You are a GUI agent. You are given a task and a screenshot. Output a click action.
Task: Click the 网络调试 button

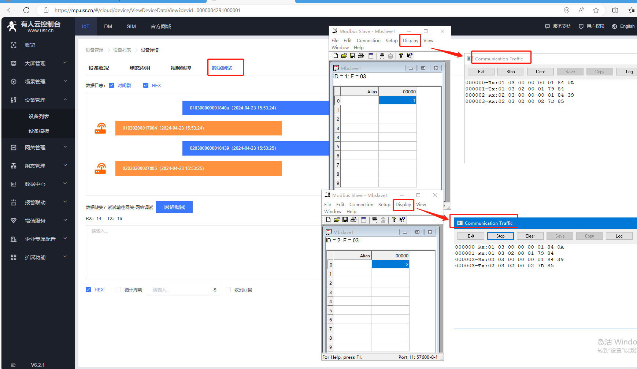tap(174, 207)
